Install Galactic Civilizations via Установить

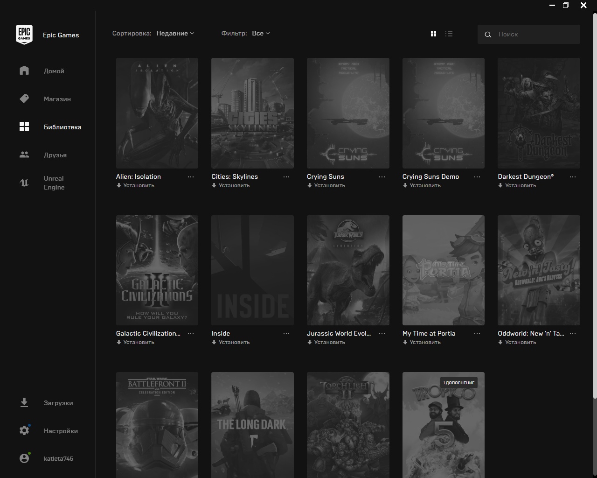[x=135, y=342]
